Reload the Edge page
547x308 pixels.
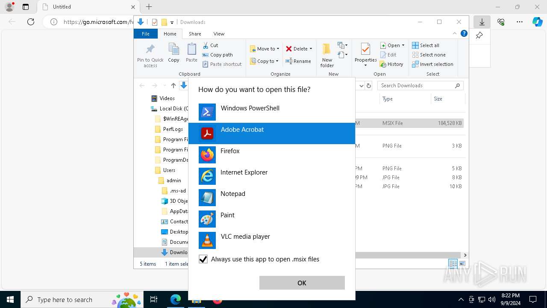(31, 22)
